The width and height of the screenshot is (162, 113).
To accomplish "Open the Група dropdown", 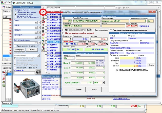I will [36, 22].
